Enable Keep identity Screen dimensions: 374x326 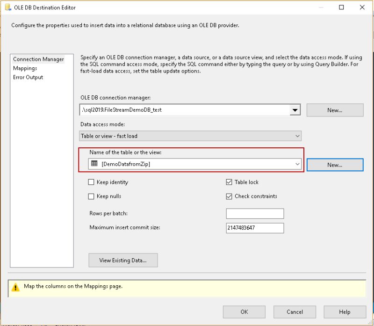[92, 182]
